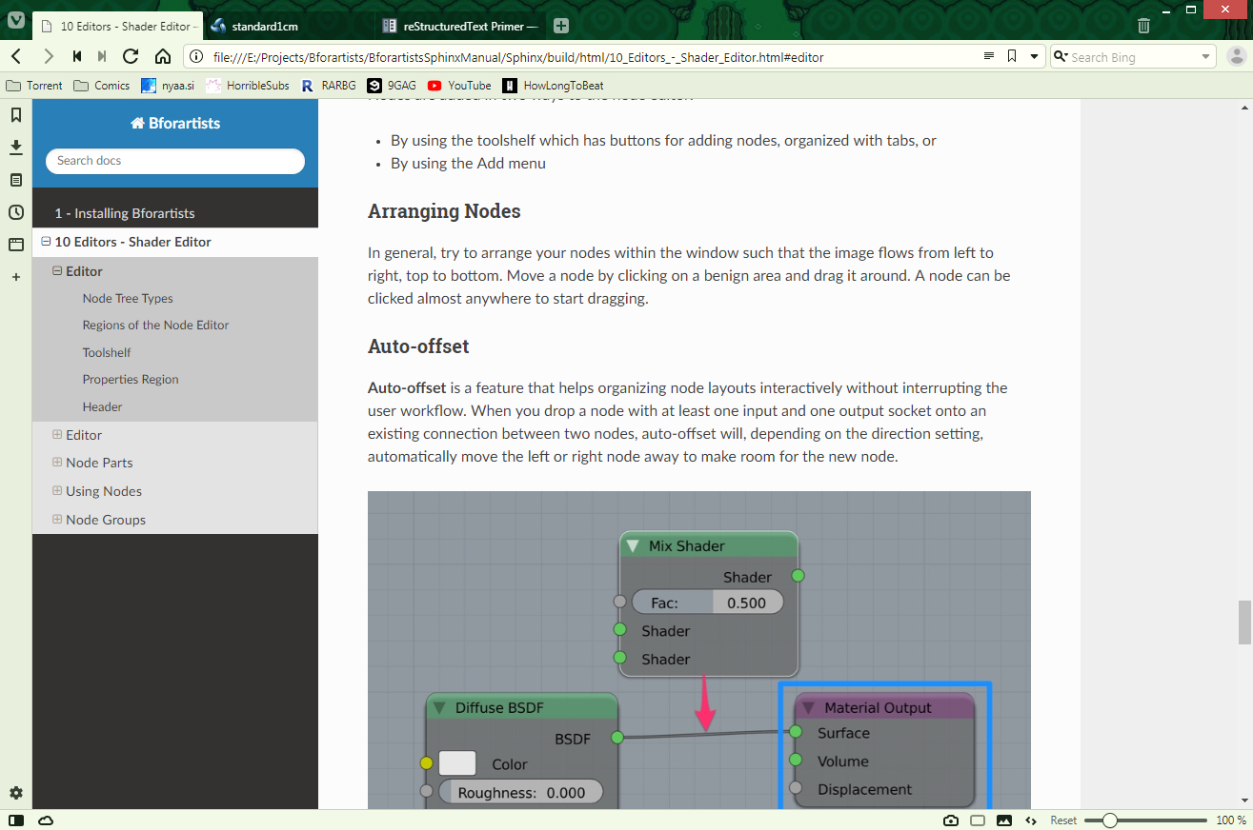Open the HowLongToBeat bookmark

554,86
